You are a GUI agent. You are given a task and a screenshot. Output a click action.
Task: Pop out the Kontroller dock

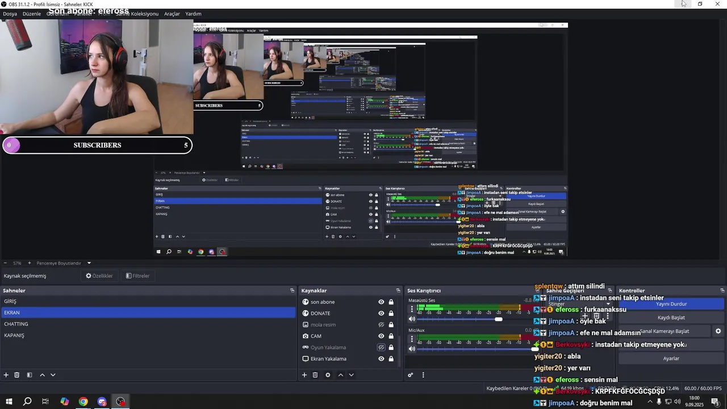coord(722,291)
